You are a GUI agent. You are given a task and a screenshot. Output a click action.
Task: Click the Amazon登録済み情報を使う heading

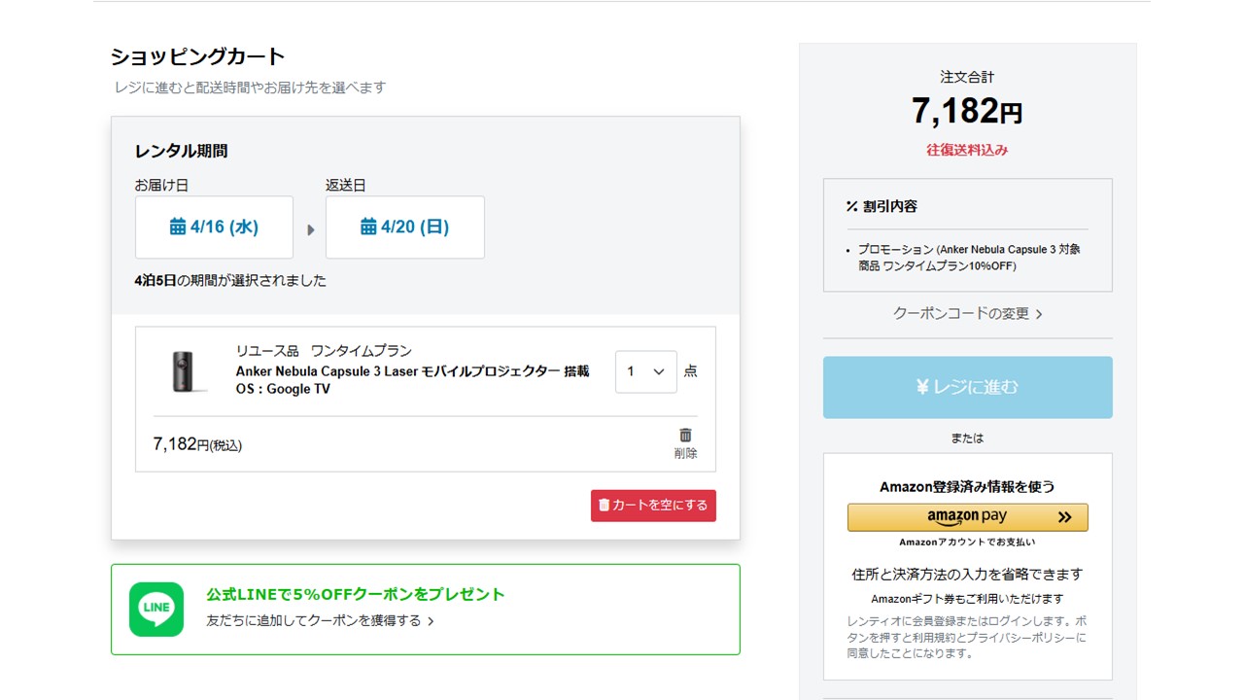967,486
